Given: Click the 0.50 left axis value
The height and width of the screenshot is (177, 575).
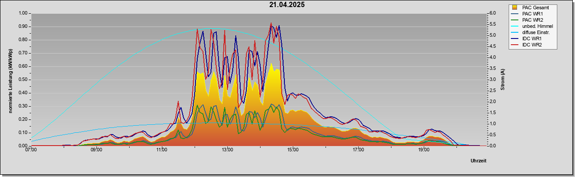Looking at the screenshot, I should (x=23, y=80).
